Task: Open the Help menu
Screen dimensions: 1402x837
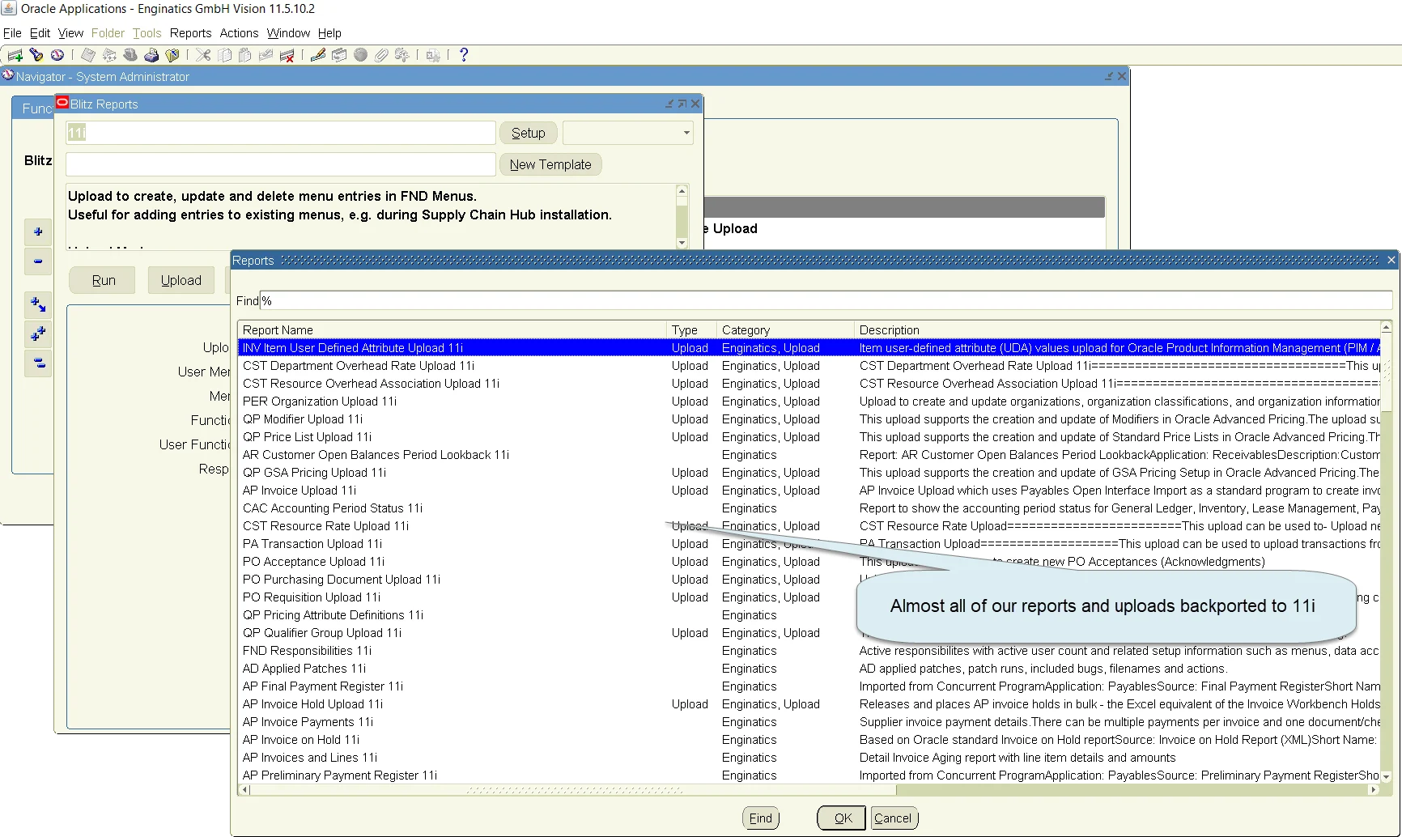Action: point(329,33)
